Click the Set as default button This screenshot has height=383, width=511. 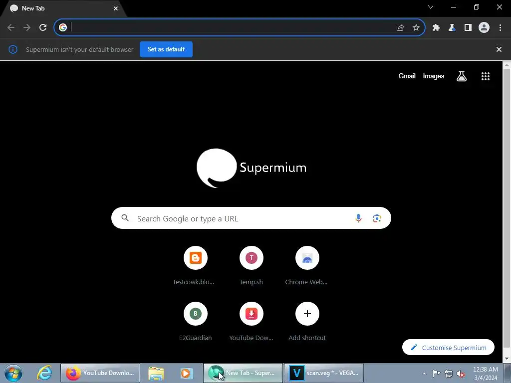166,49
